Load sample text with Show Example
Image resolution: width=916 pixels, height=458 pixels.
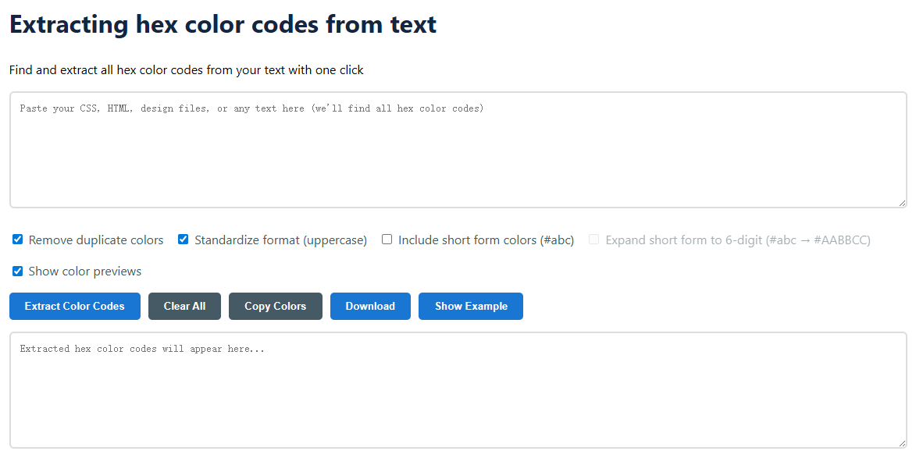point(471,307)
